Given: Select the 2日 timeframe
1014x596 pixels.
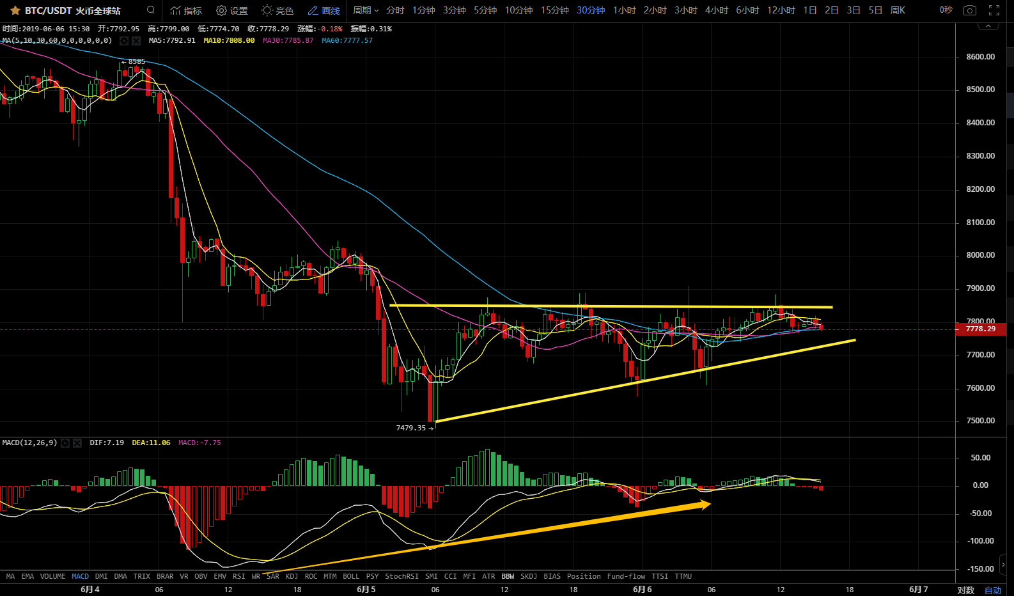Looking at the screenshot, I should (831, 10).
